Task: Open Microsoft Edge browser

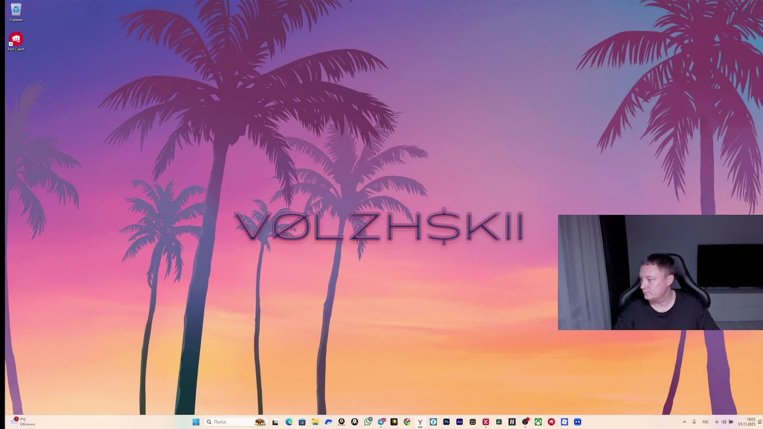Action: tap(289, 422)
